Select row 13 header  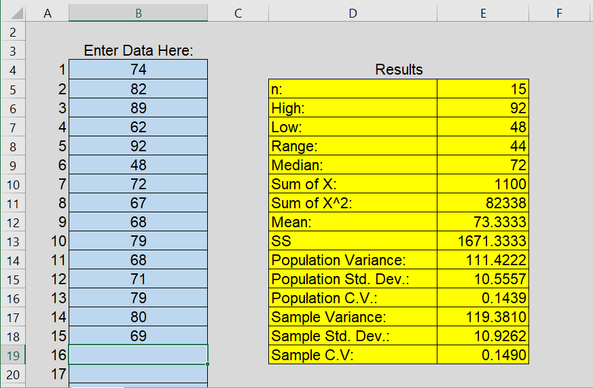[14, 241]
